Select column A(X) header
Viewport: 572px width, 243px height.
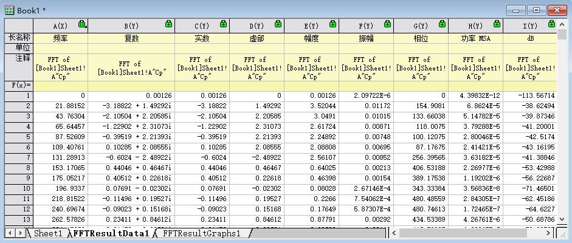[60, 26]
